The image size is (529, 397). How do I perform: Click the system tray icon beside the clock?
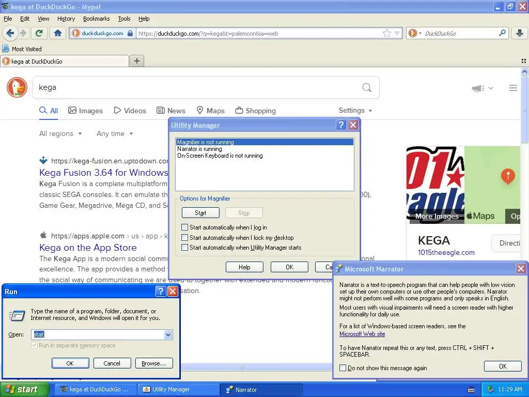point(491,389)
